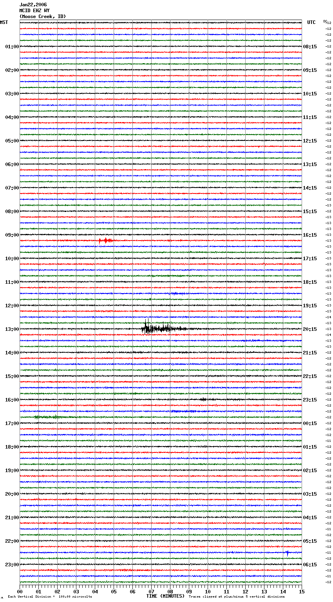Click the 03 minute axis tick label
Viewport: 333px width, 602px height.
pyautogui.click(x=76, y=591)
